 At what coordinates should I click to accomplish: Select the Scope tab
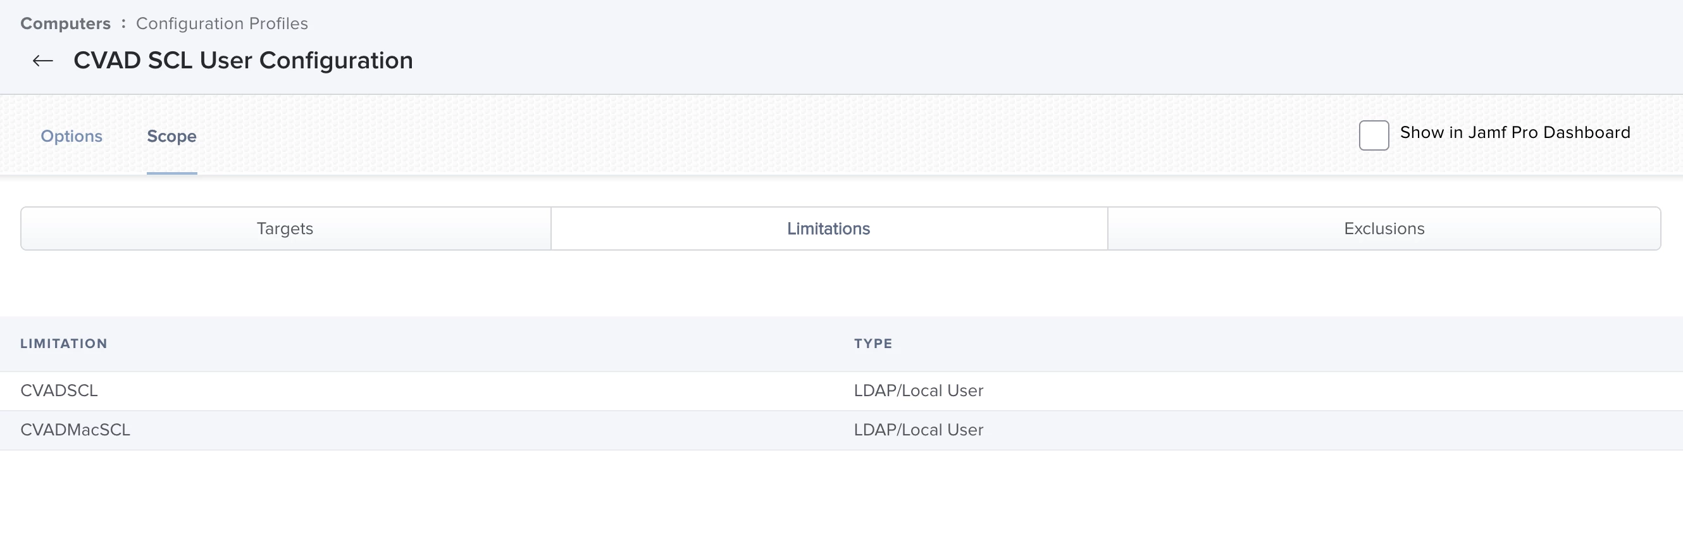tap(172, 136)
